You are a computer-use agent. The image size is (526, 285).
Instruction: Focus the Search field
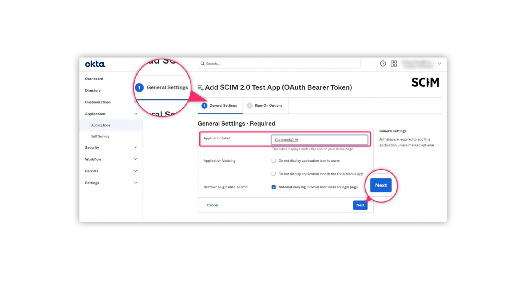coord(279,64)
